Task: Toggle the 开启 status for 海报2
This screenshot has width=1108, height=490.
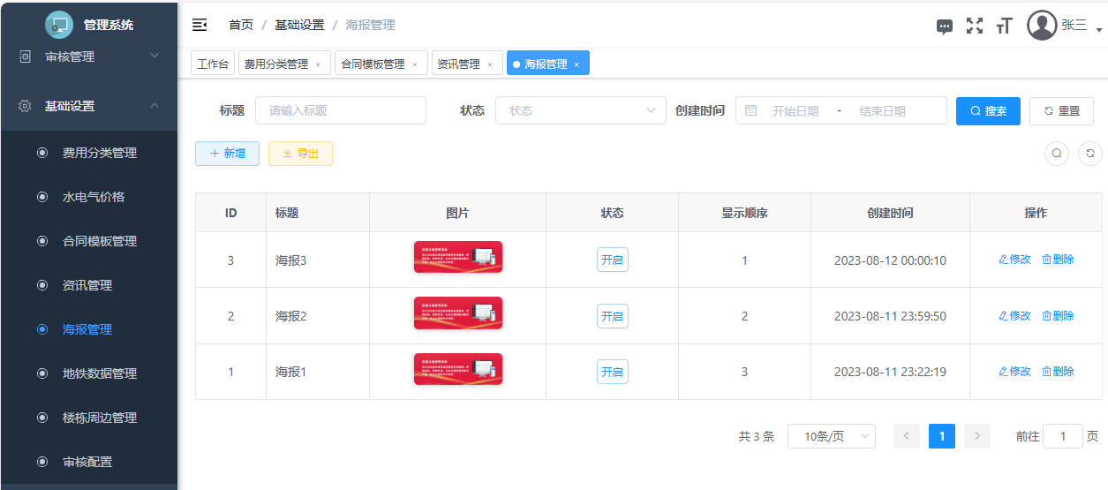Action: (612, 316)
